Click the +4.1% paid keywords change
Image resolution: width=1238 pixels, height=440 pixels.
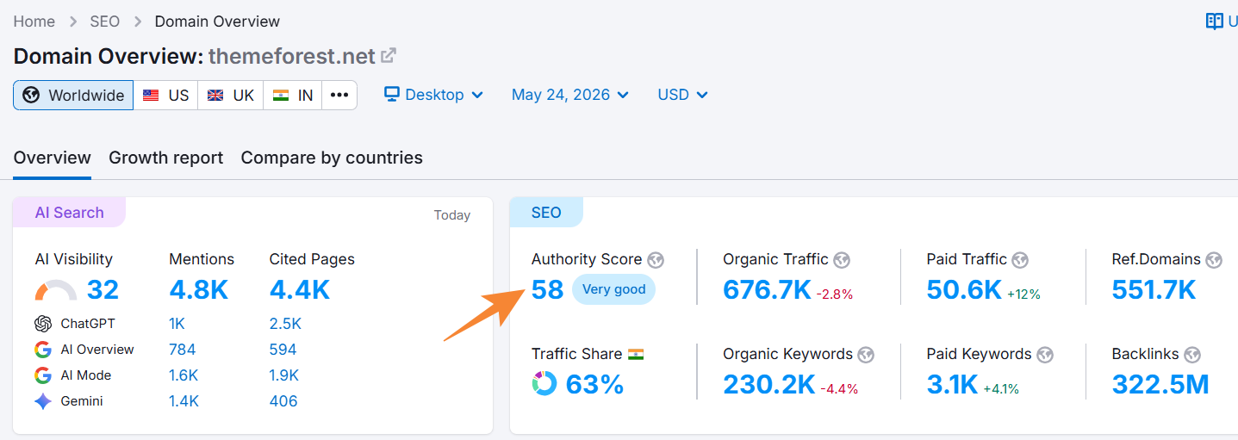point(1001,389)
